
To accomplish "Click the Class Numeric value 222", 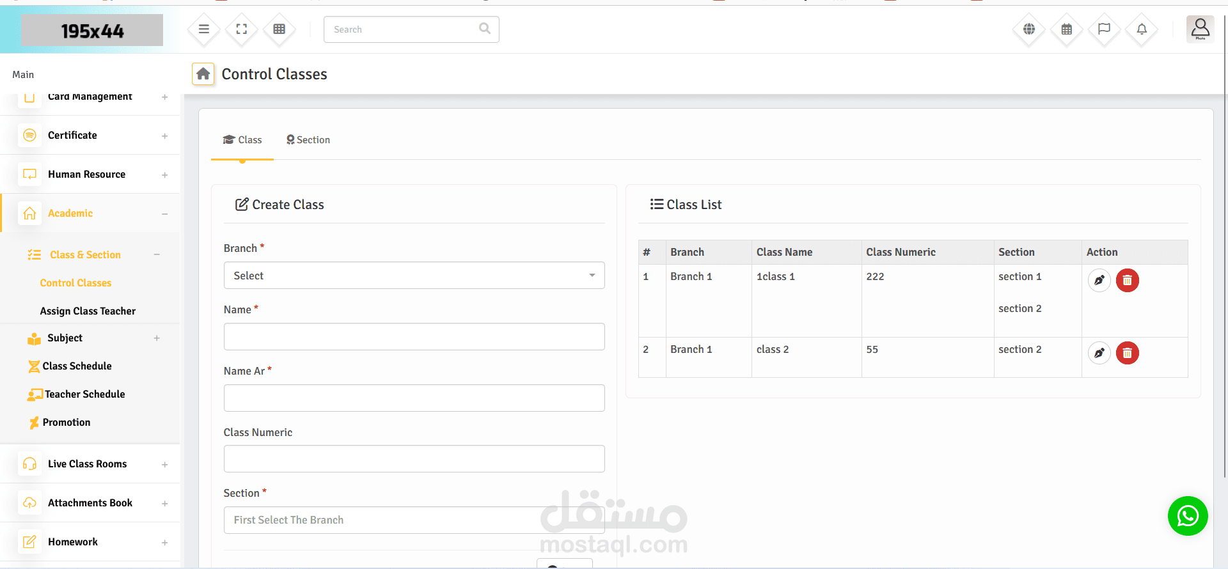I will pyautogui.click(x=875, y=277).
